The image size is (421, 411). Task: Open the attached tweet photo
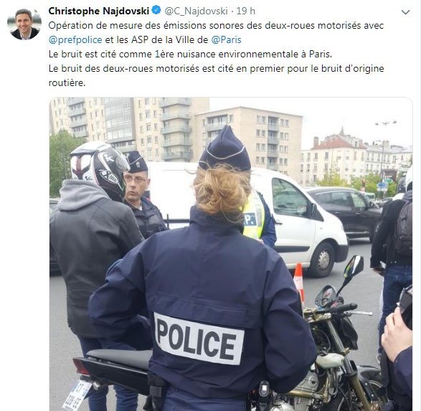coord(231,254)
